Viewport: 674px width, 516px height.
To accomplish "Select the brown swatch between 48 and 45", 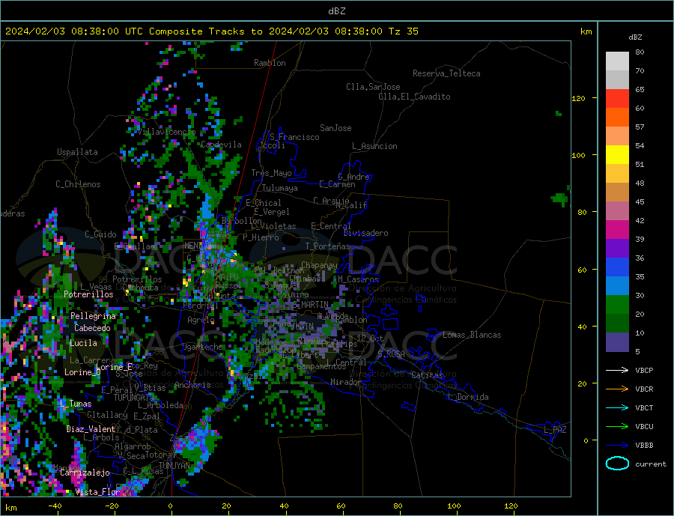I will point(617,192).
